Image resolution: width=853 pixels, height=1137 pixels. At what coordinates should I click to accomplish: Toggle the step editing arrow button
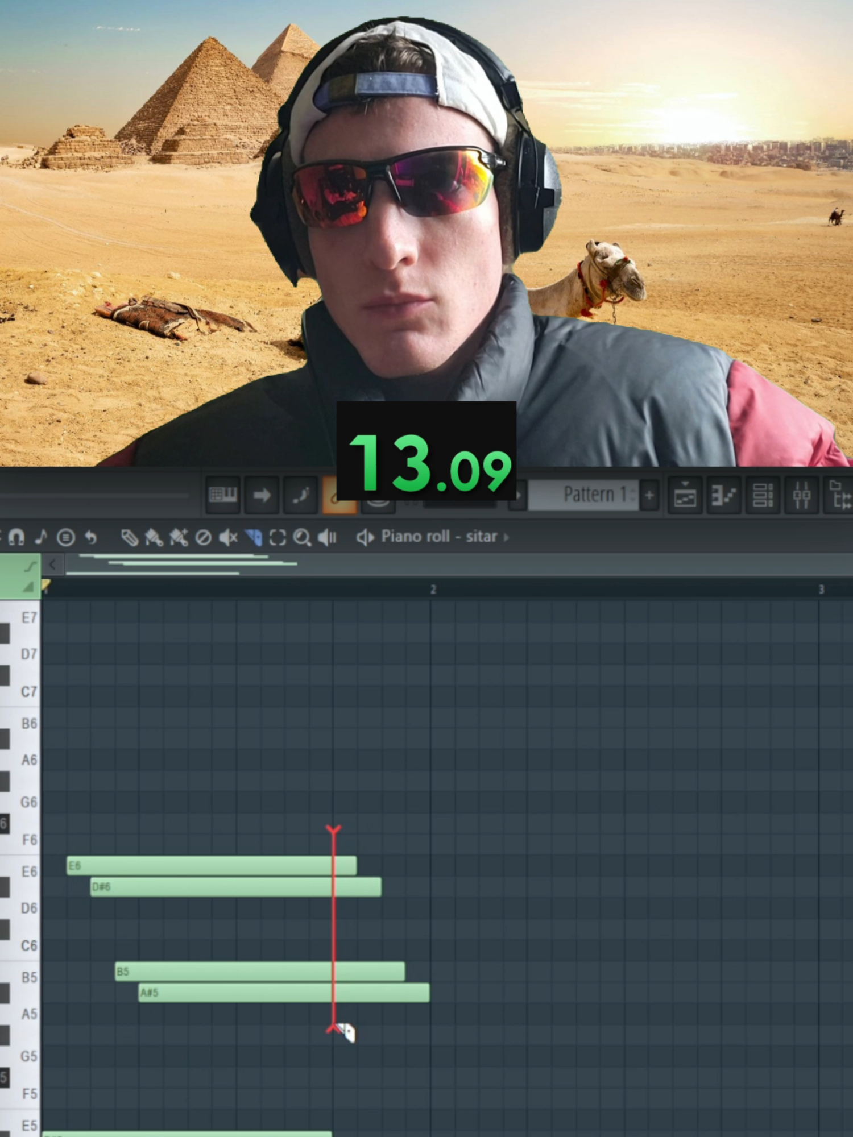(x=262, y=495)
